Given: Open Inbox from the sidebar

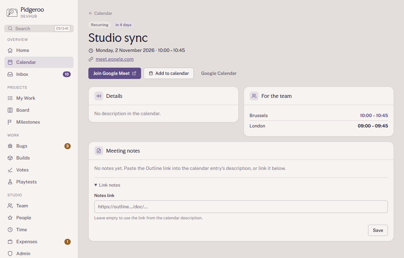Looking at the screenshot, I should pyautogui.click(x=39, y=74).
